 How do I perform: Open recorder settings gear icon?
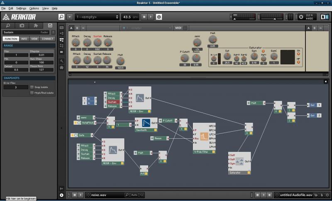point(327,195)
